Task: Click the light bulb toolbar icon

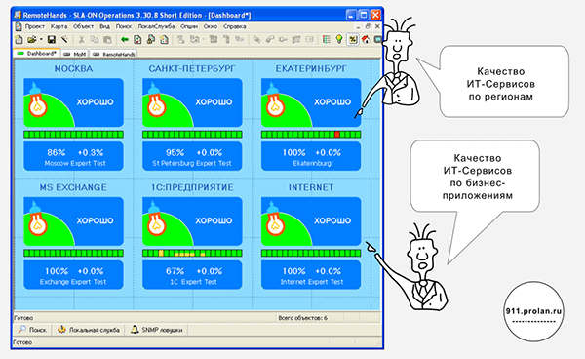Action: [339, 39]
